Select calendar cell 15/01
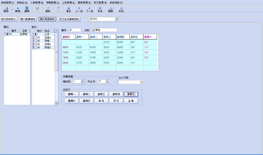 109,52
